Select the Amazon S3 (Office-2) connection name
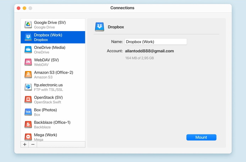Screen dimensions: 246x162 pyautogui.click(x=54, y=73)
